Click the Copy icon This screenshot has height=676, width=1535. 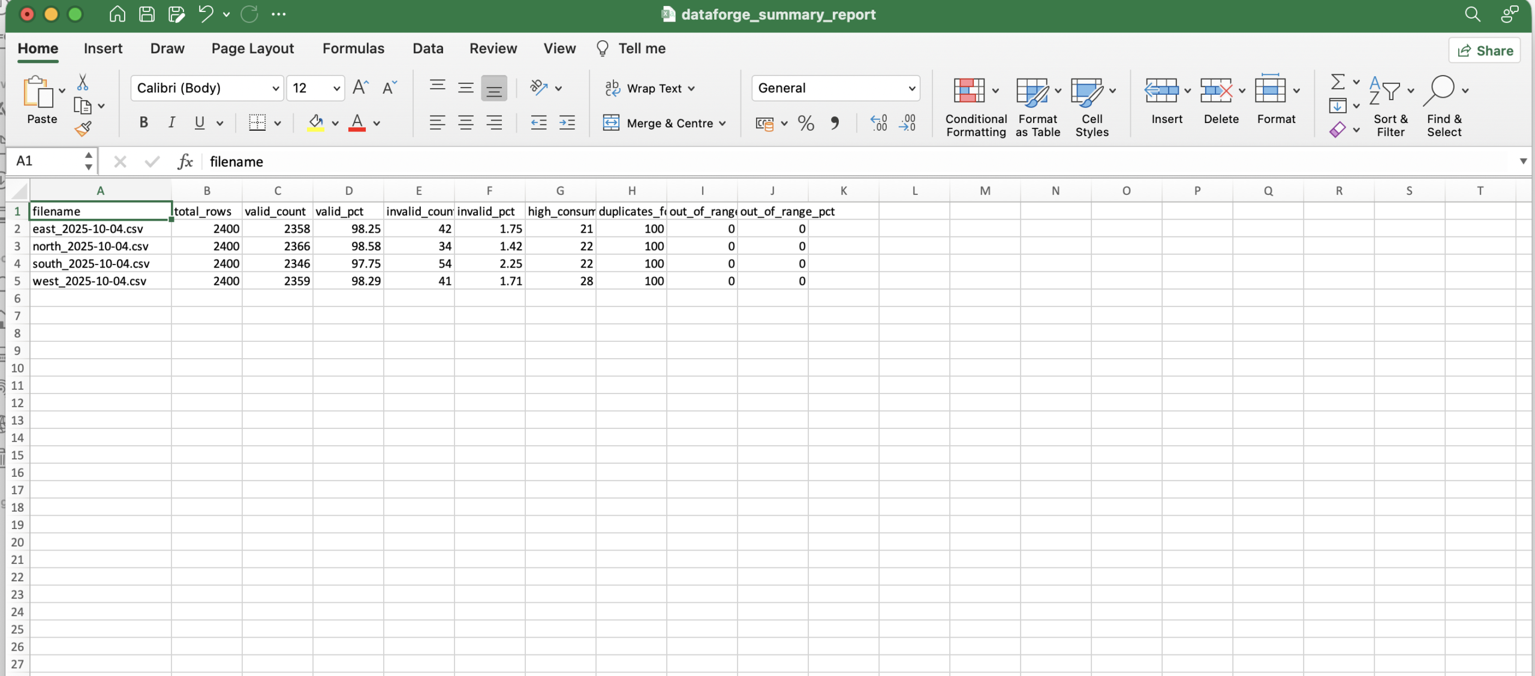82,106
